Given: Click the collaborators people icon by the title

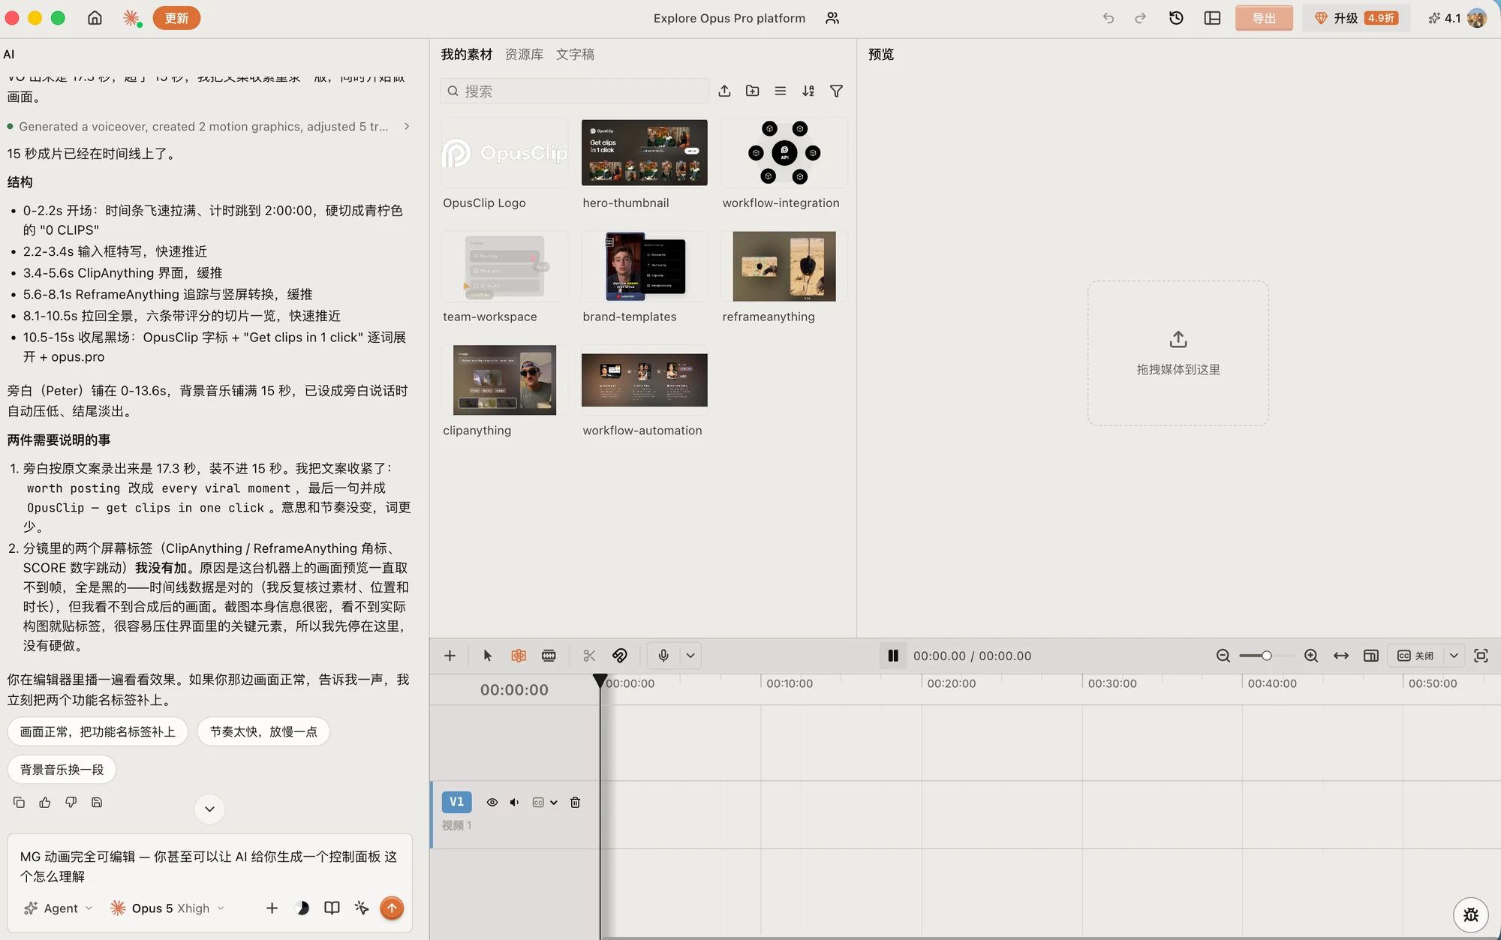Looking at the screenshot, I should click(x=832, y=18).
